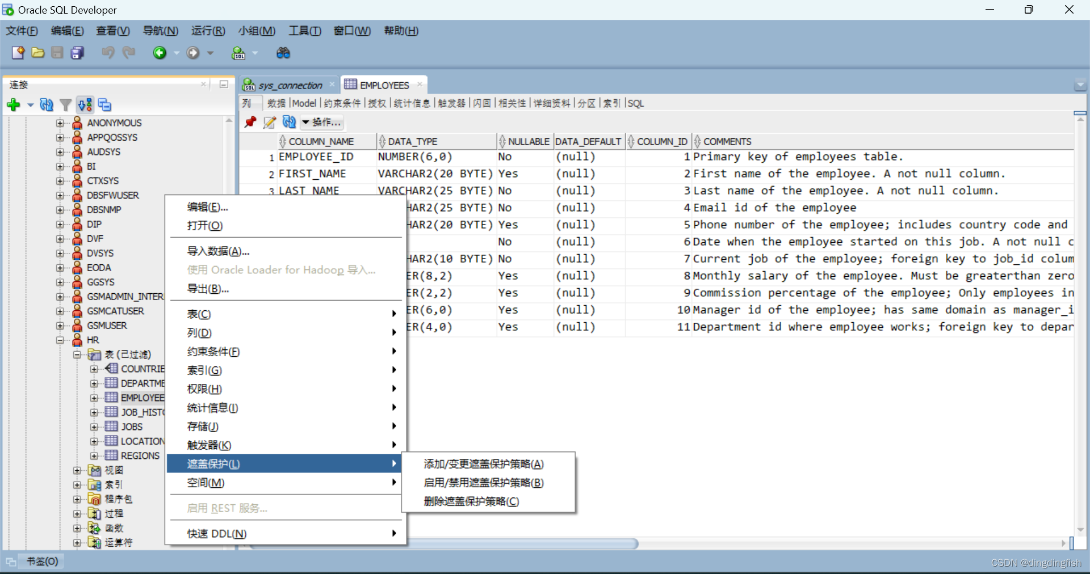Click the Save All icon
The image size is (1090, 574).
[77, 53]
